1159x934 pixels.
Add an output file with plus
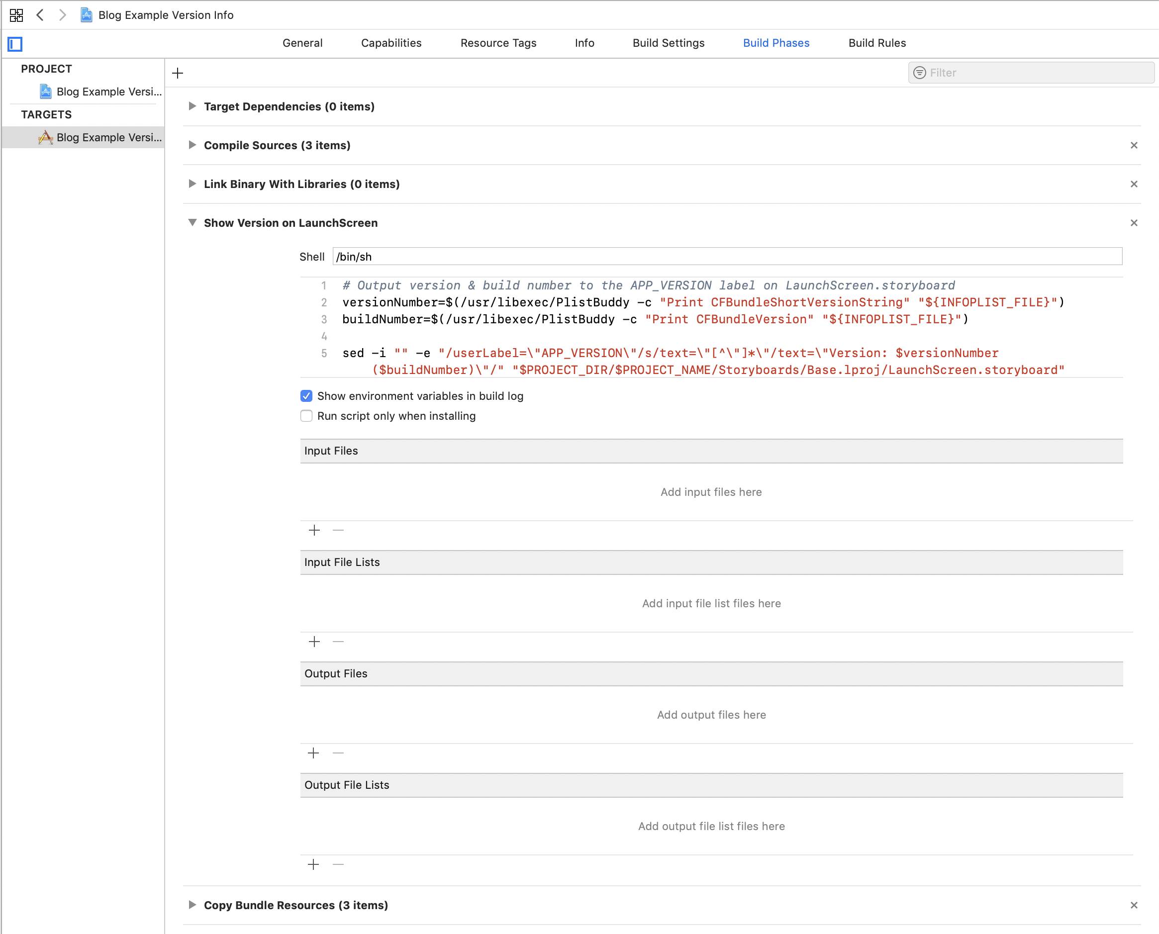tap(314, 753)
